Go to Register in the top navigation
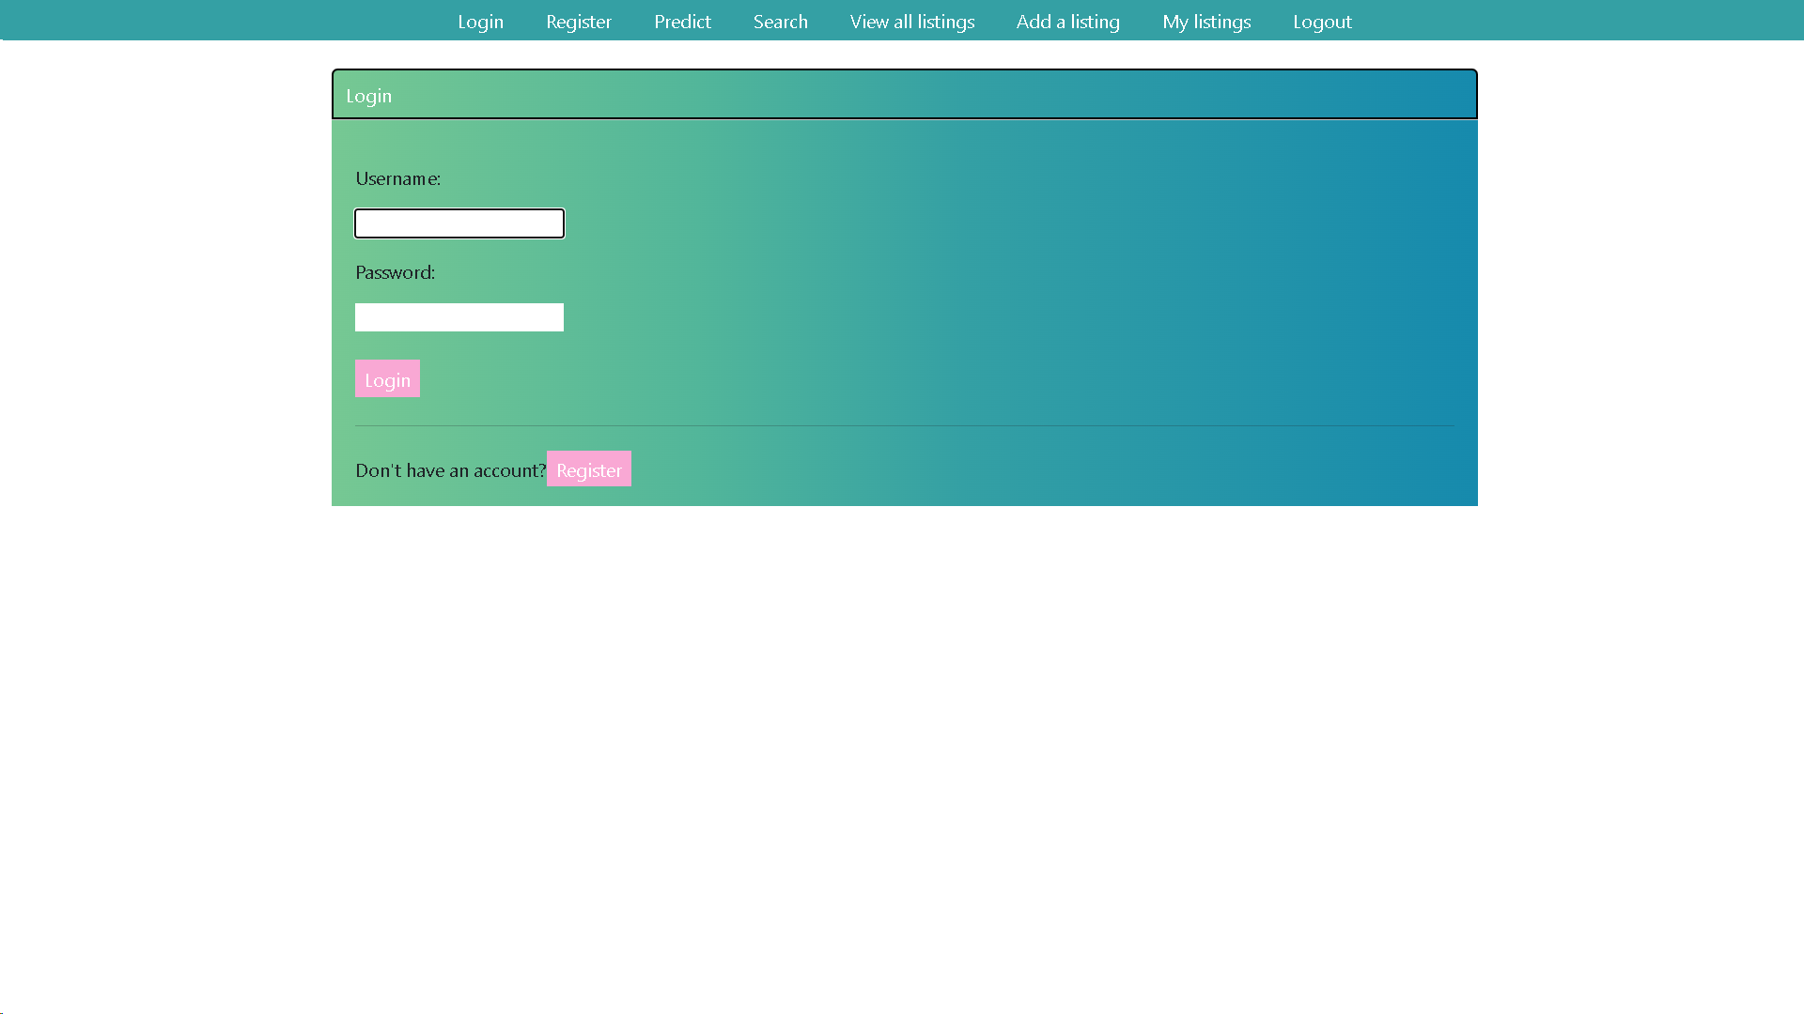 [x=578, y=22]
